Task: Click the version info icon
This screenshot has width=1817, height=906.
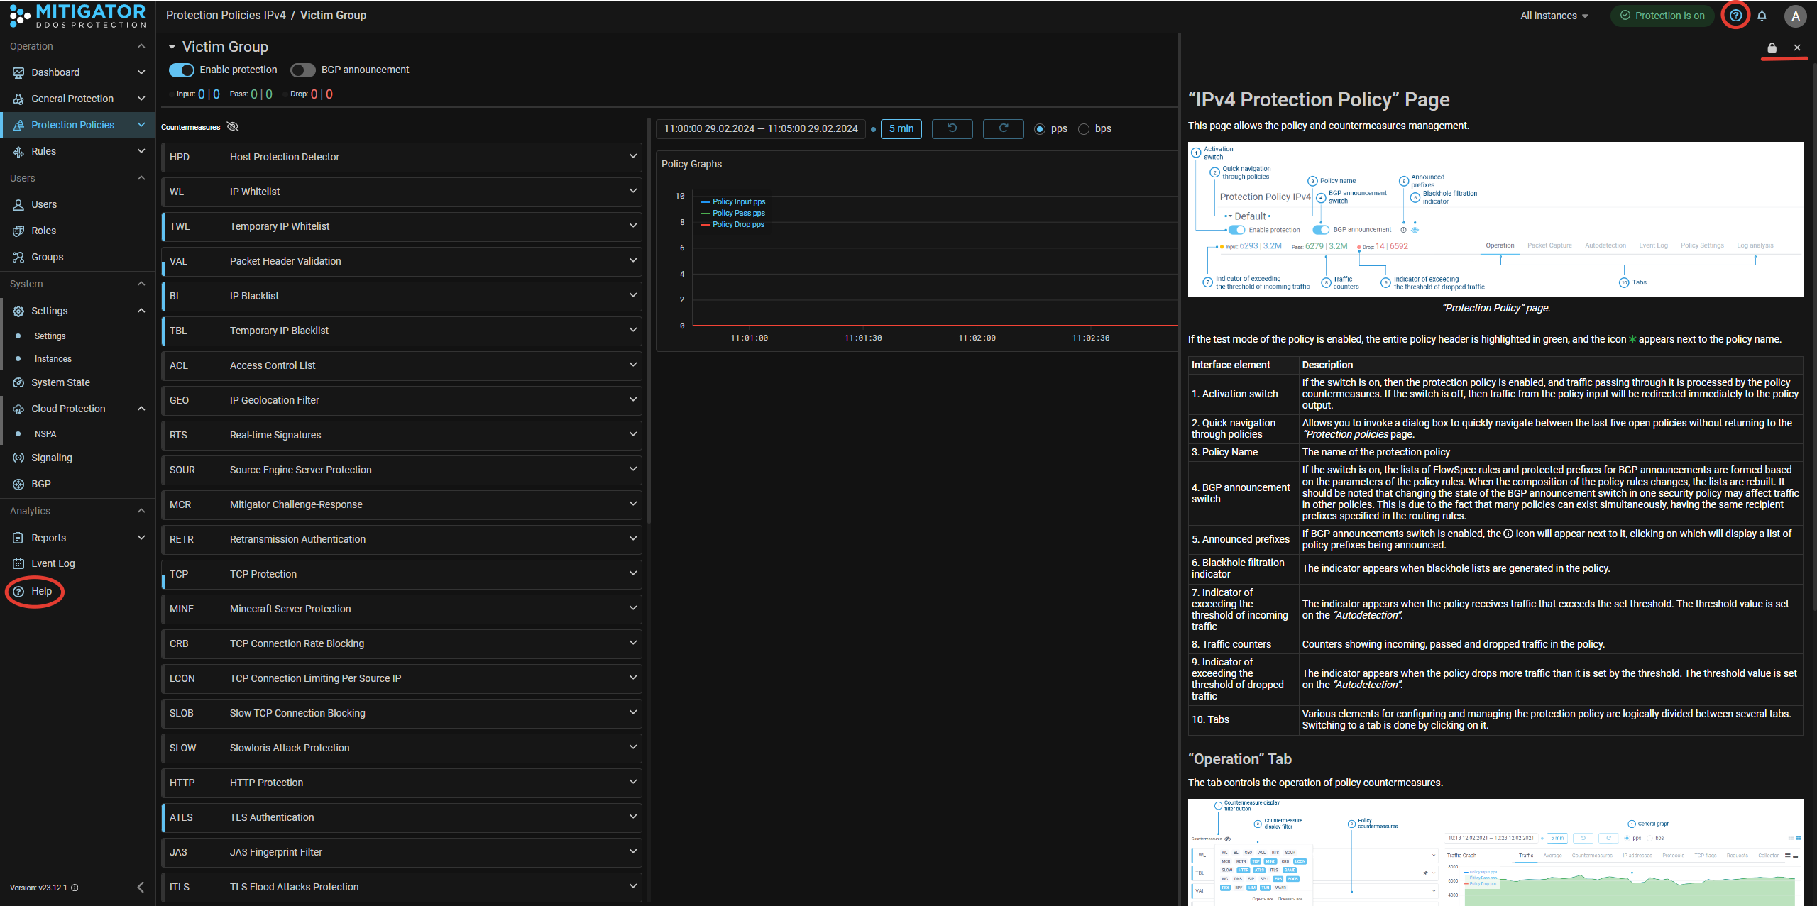Action: click(x=75, y=888)
